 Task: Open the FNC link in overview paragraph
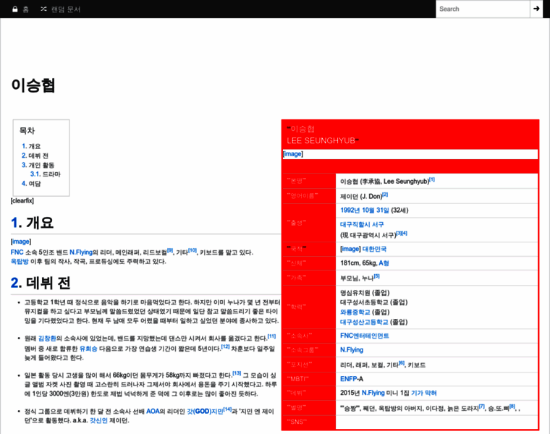17,252
